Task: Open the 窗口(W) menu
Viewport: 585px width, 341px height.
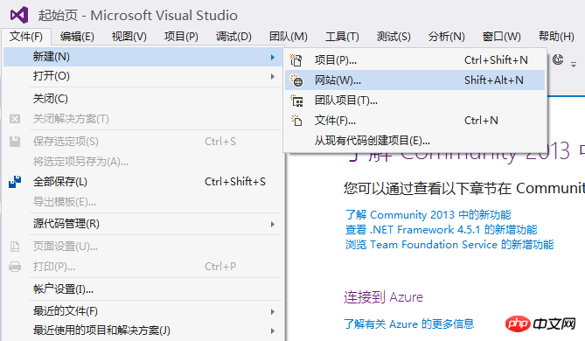Action: (x=501, y=37)
